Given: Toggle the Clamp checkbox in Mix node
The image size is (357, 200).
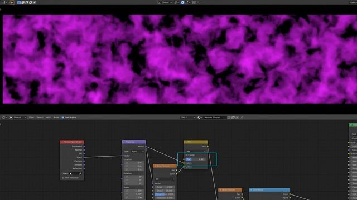Looking at the screenshot, I should (x=187, y=155).
